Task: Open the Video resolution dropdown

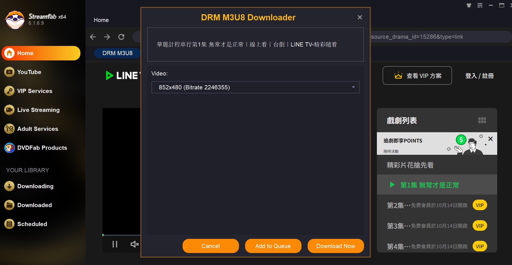Action: point(255,87)
